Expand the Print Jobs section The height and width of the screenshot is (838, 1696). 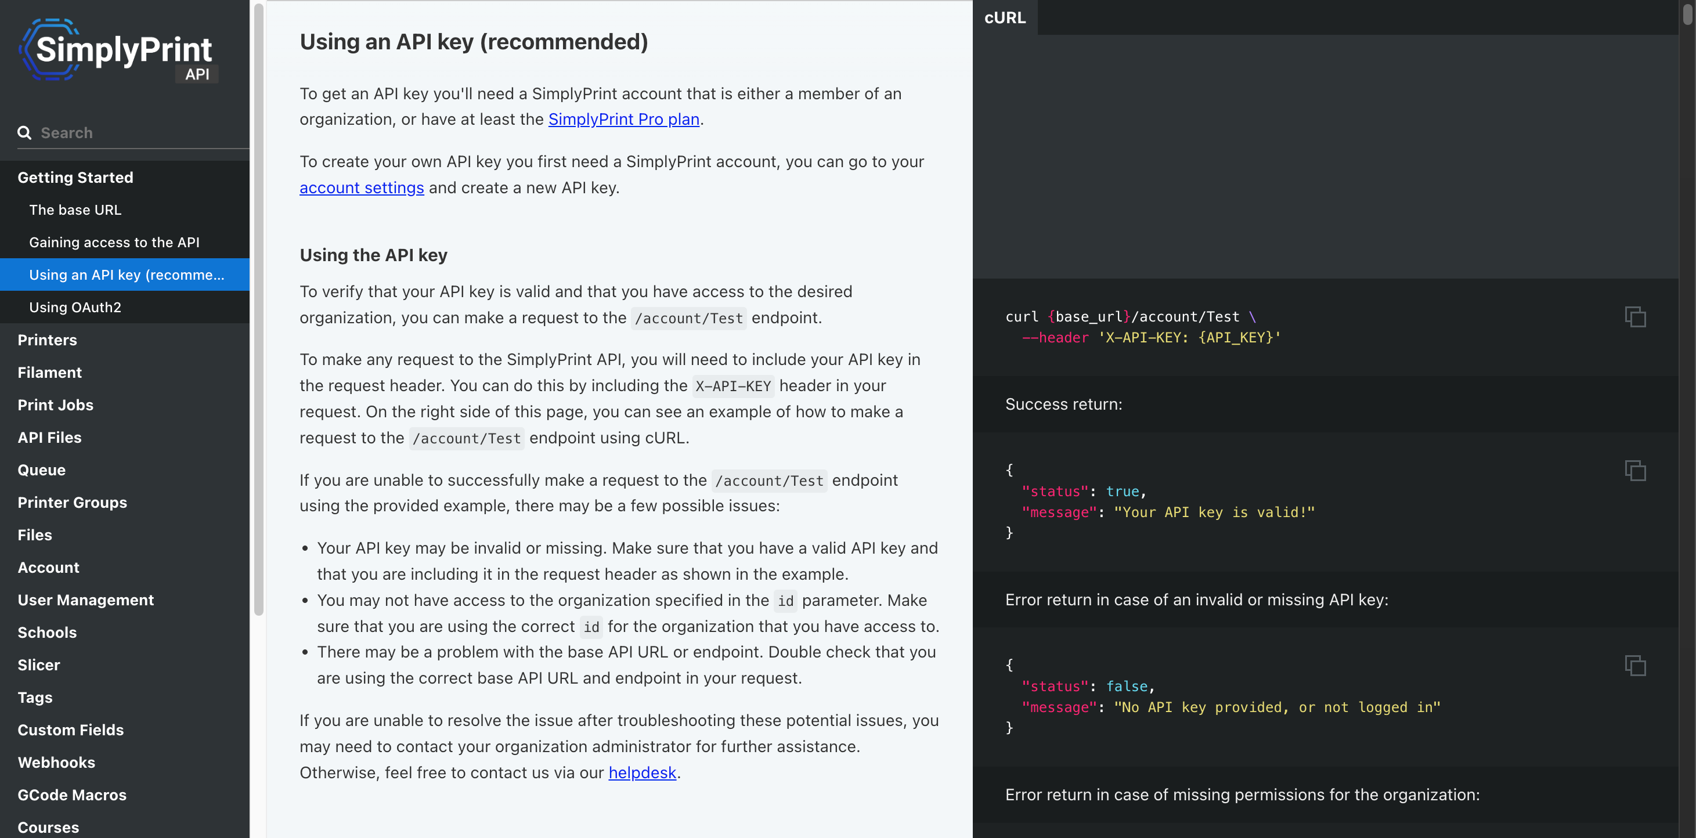click(124, 405)
